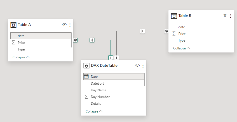Image resolution: width=237 pixels, height=122 pixels.
Task: Select the Details field
Action: coord(114,104)
